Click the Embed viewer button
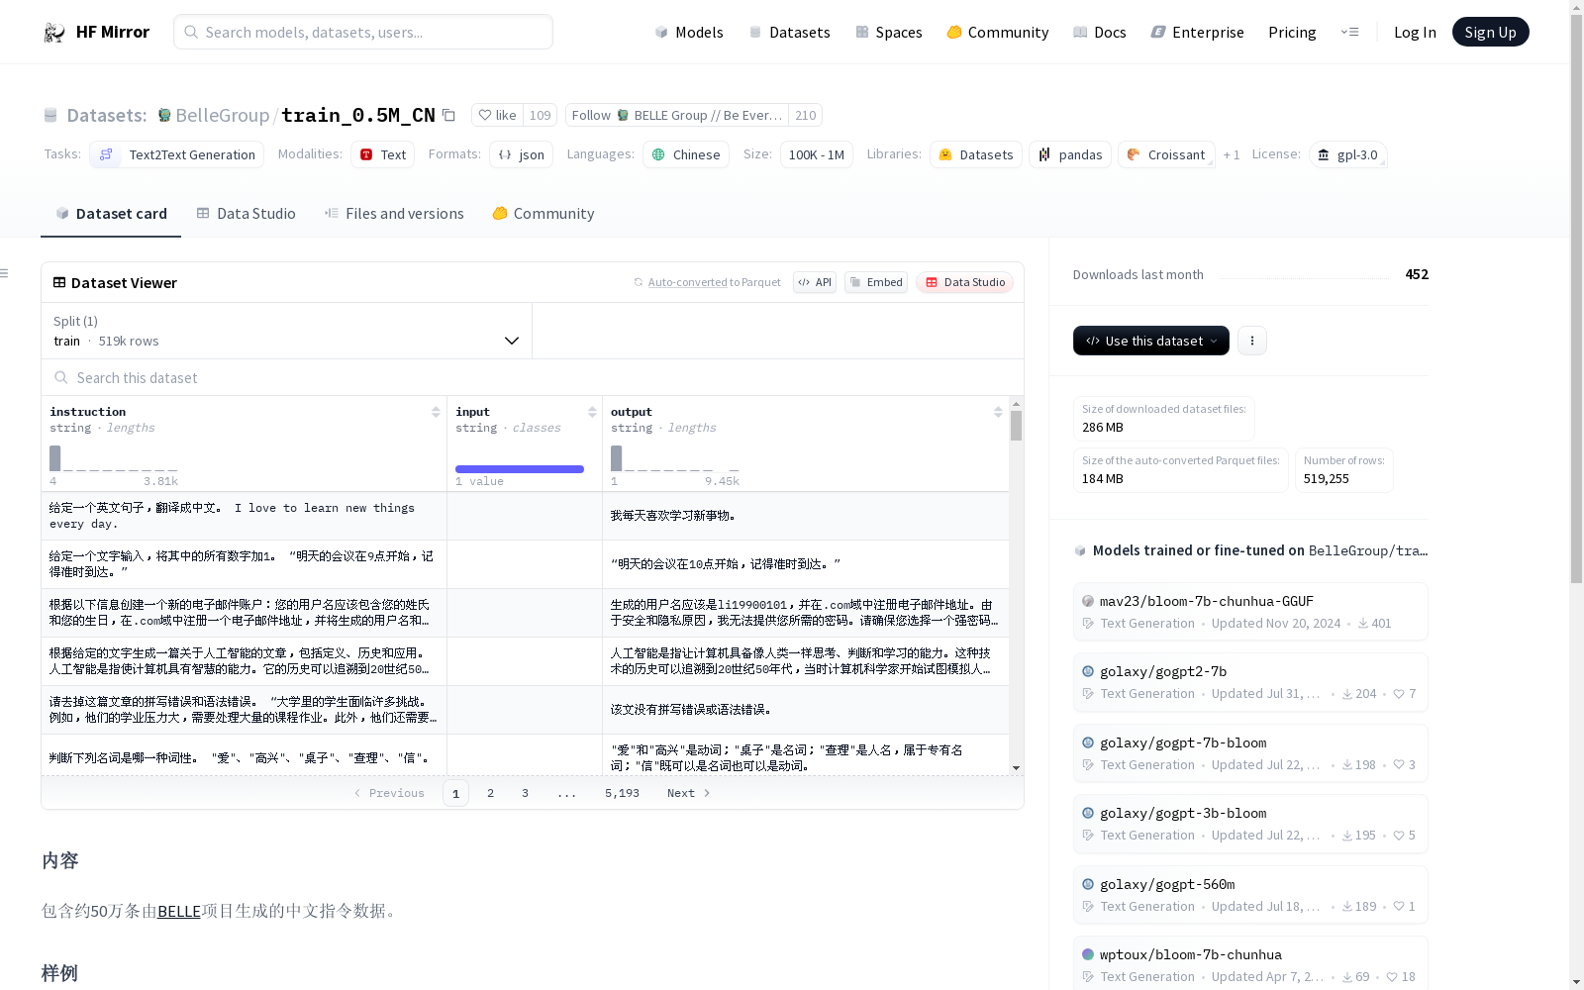Screen dimensions: 1584x990 (x=876, y=282)
